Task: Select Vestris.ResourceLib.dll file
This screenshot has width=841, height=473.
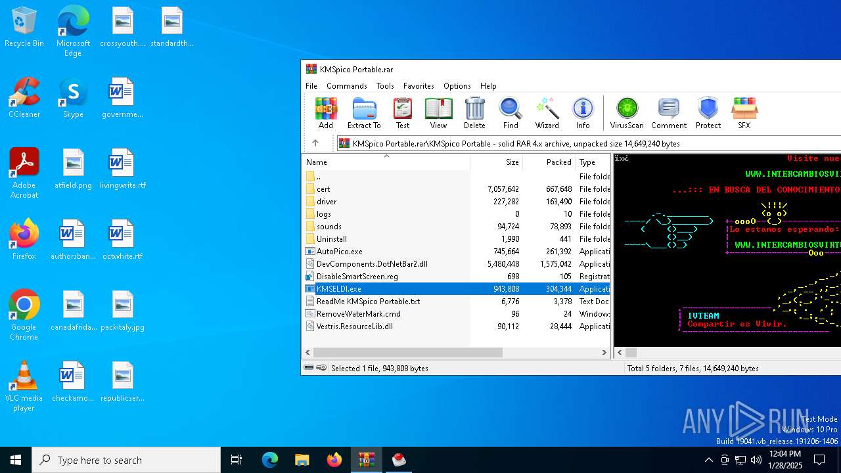Action: pos(456,327)
